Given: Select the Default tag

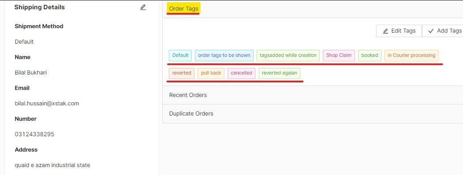Looking at the screenshot, I should [180, 56].
